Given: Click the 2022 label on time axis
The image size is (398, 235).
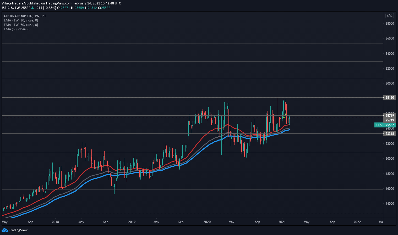Looking at the screenshot, I should [x=357, y=222].
